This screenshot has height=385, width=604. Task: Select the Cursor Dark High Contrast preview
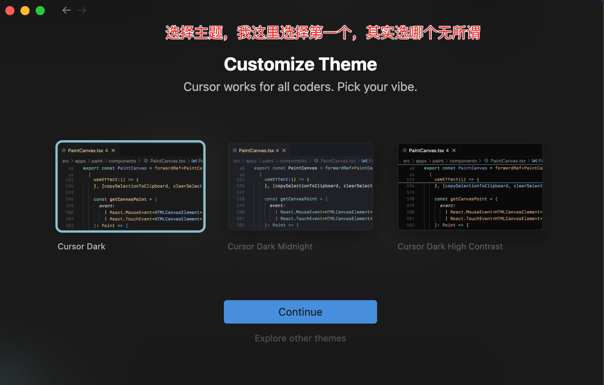[x=470, y=186]
